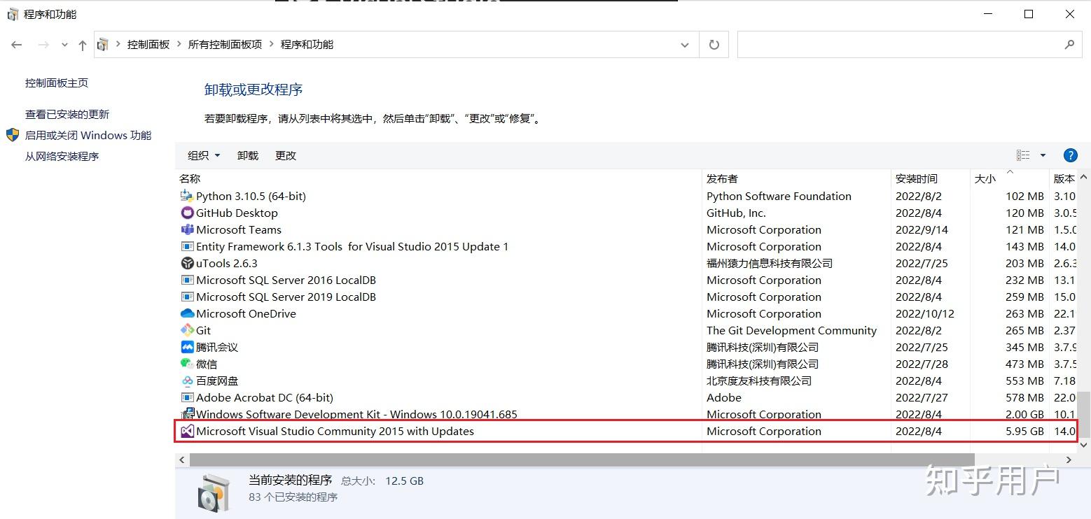
Task: Click 程序和功能 in the breadcrumb path
Action: point(307,45)
